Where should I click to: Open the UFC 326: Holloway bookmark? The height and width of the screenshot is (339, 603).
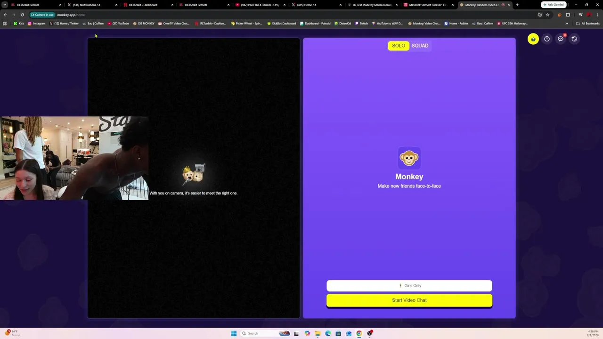click(x=513, y=24)
